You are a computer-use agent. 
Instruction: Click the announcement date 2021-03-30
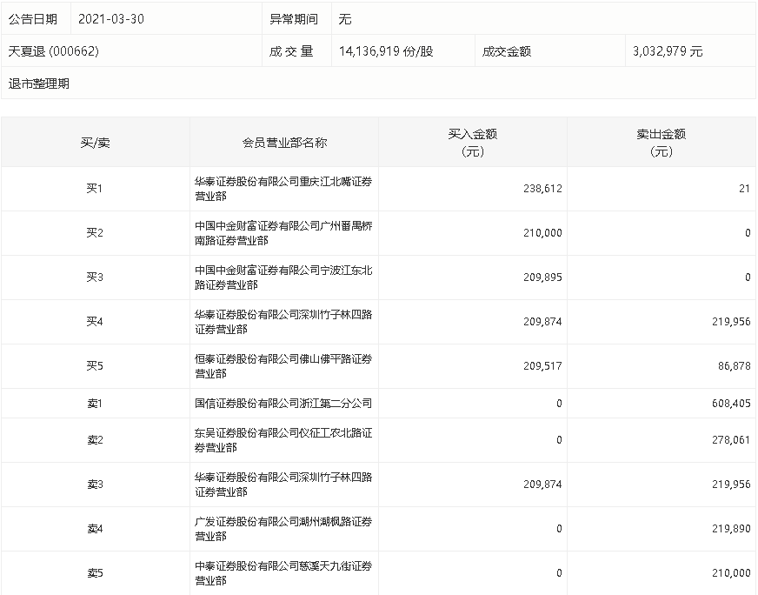click(x=111, y=19)
